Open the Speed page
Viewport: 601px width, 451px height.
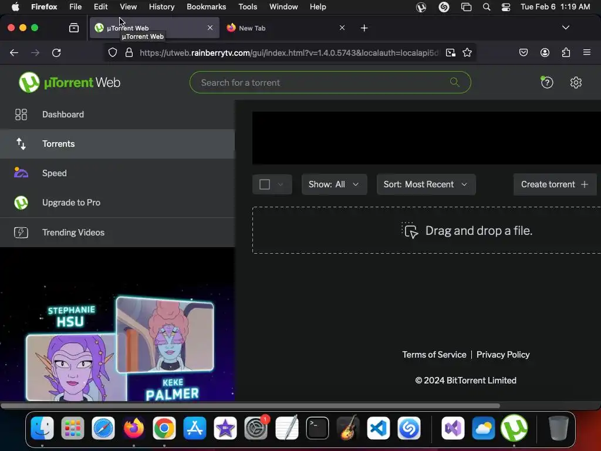(x=117, y=173)
